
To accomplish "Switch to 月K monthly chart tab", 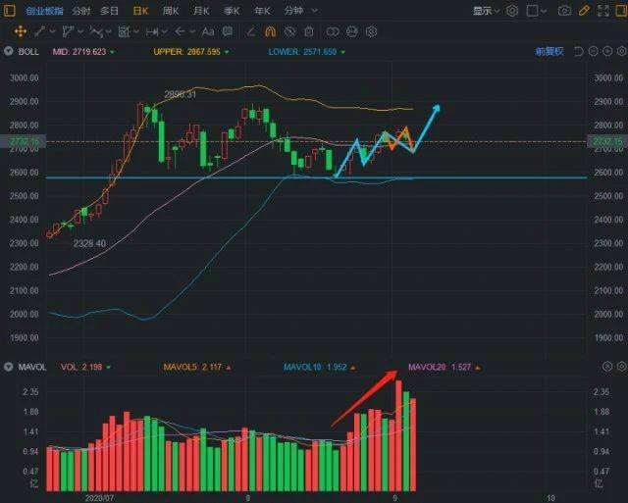I will click(x=201, y=11).
